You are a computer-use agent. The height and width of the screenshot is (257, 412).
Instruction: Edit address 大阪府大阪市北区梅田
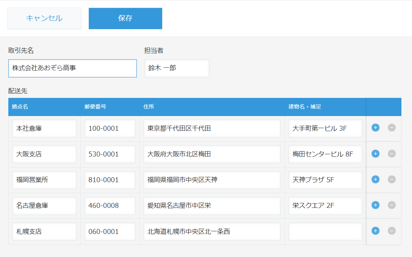coord(212,154)
